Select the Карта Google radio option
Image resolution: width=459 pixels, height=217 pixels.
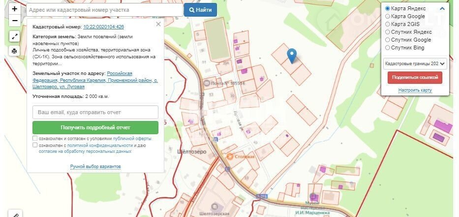388,16
